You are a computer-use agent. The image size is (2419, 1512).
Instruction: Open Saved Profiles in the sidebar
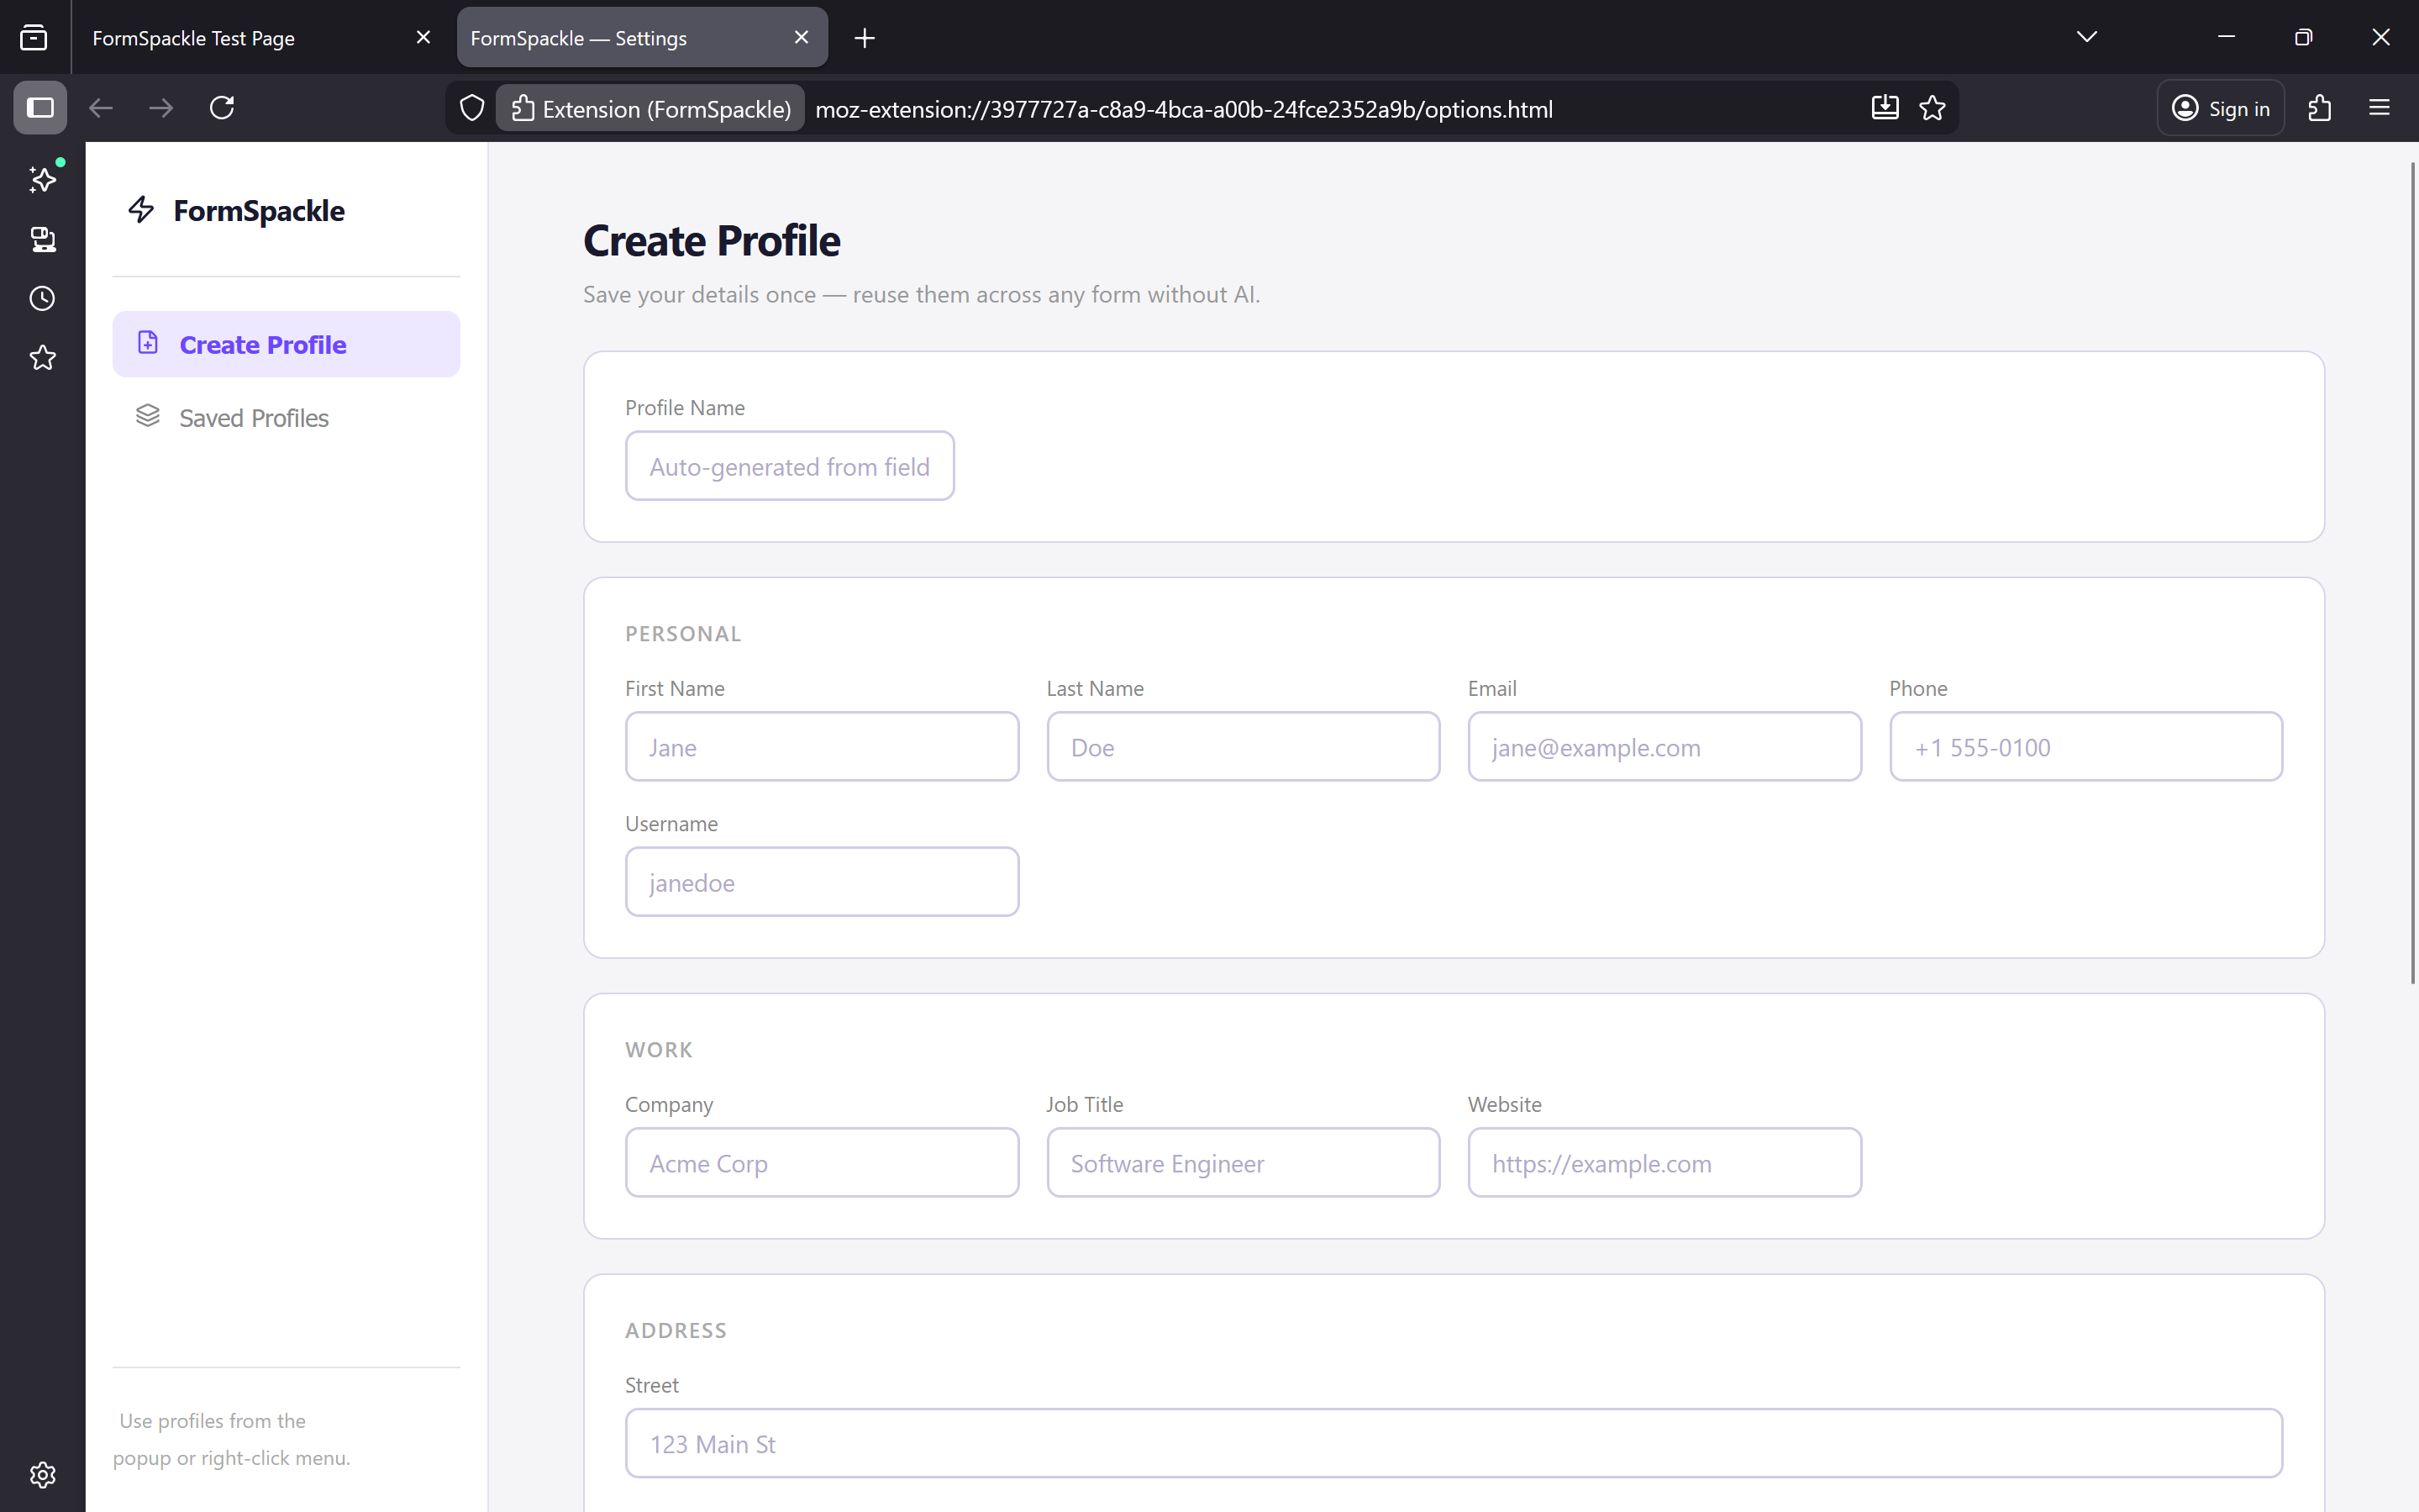(286, 417)
